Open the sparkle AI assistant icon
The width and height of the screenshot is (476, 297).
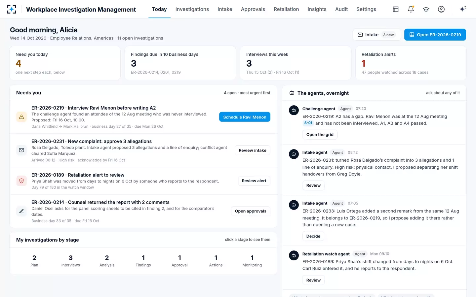coord(463,9)
